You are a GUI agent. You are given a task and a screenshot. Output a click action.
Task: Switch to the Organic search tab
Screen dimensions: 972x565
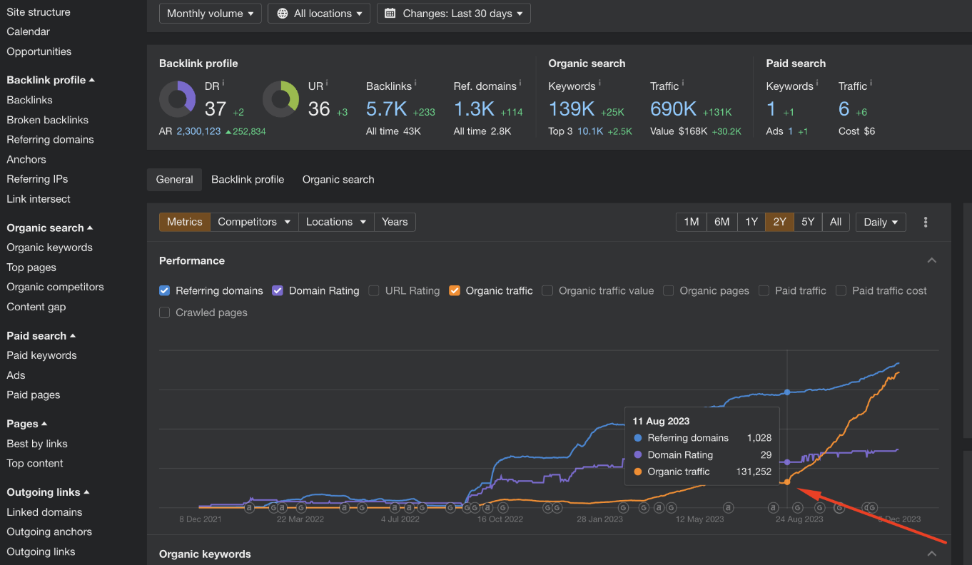coord(338,180)
